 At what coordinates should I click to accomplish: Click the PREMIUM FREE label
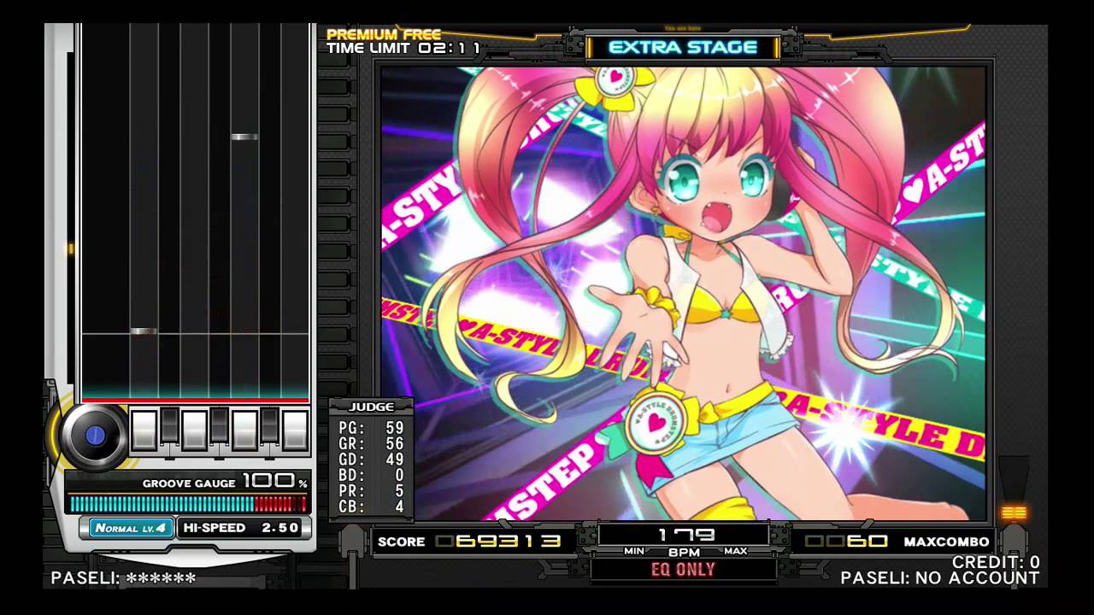tap(384, 35)
